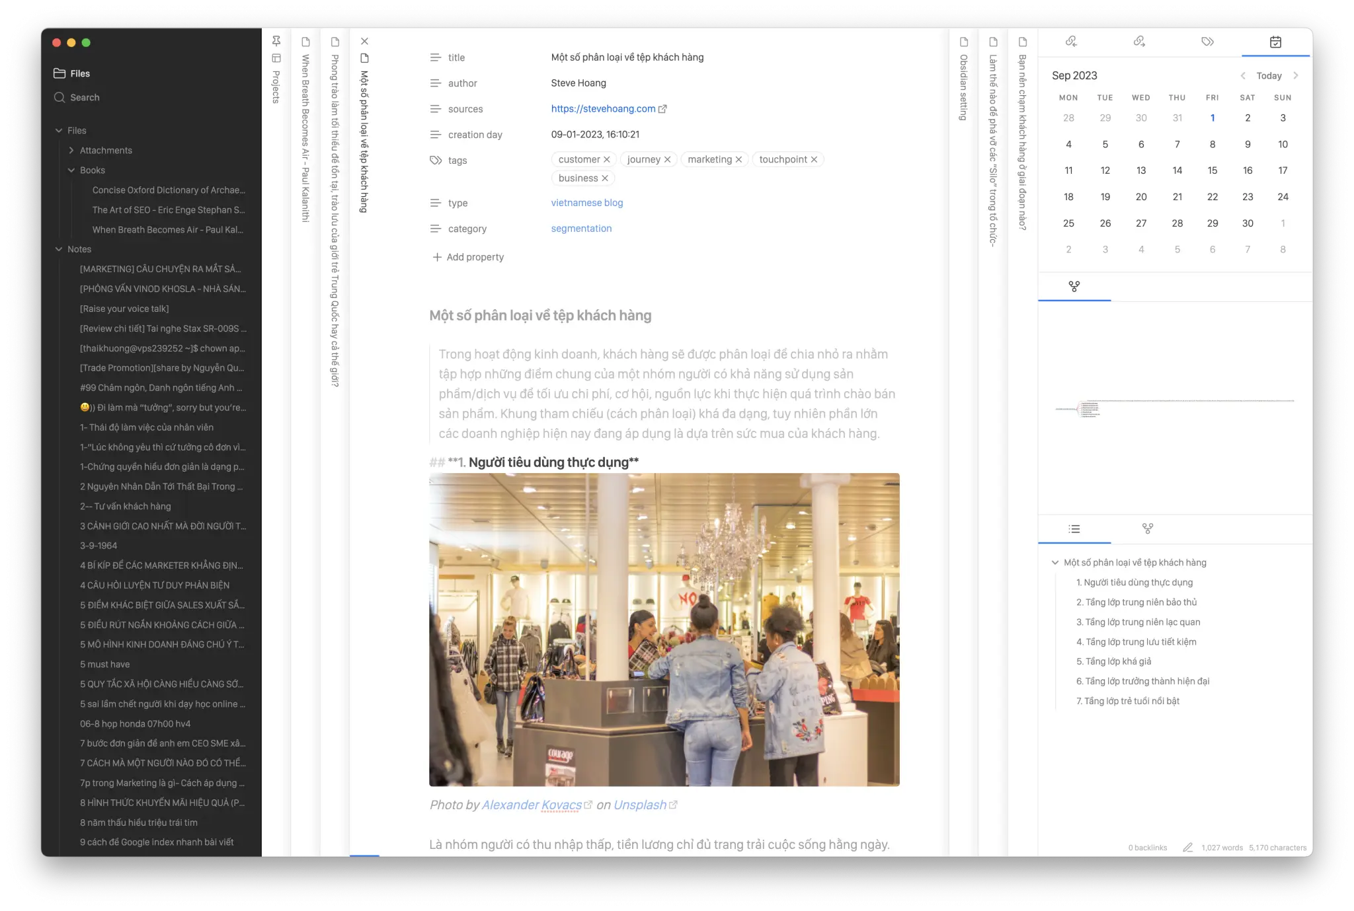
Task: Remove the business tag
Action: click(605, 178)
